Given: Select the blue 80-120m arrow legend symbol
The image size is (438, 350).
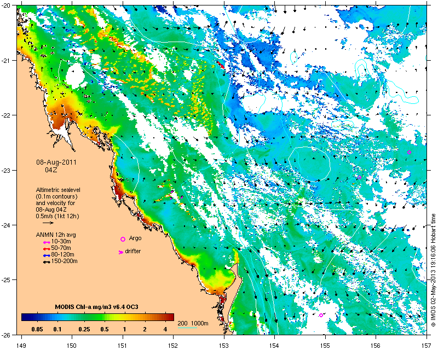Looking at the screenshot, I should click(x=47, y=255).
